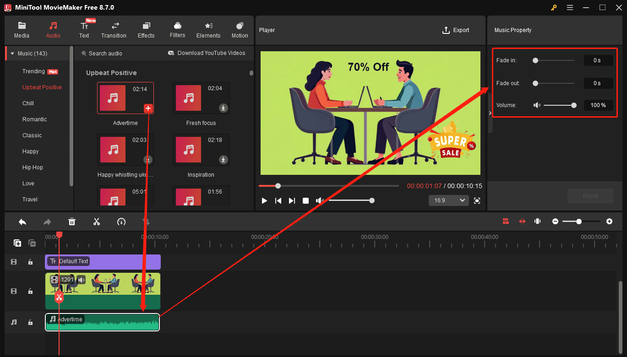Open Download YouTube Videos link

pyautogui.click(x=207, y=53)
